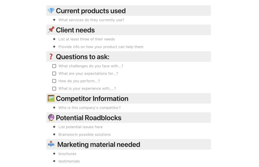Click the pushpin icon next to Client needs
Image resolution: width=259 pixels, height=167 pixels.
point(51,30)
